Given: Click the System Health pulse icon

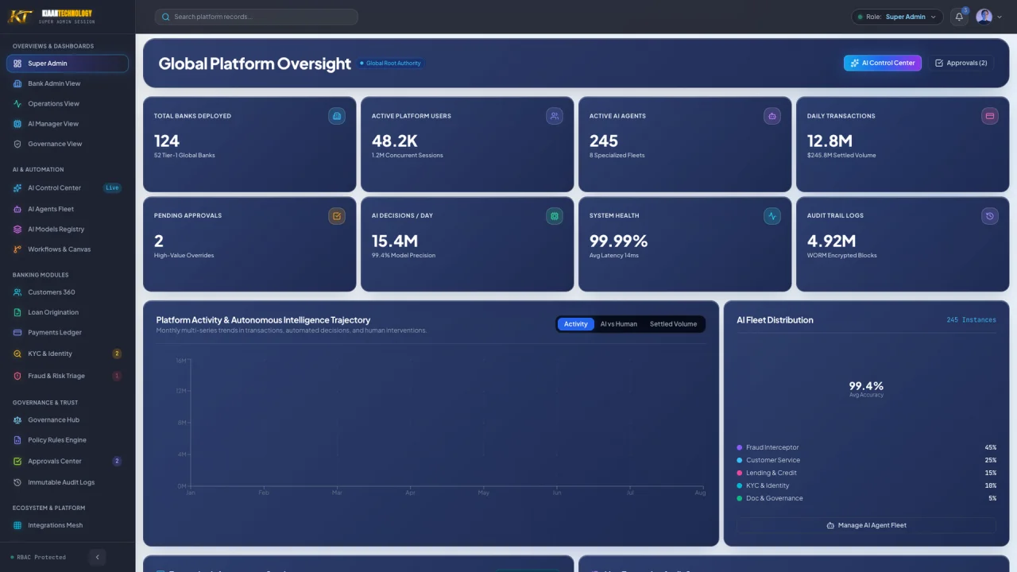Looking at the screenshot, I should (x=772, y=216).
